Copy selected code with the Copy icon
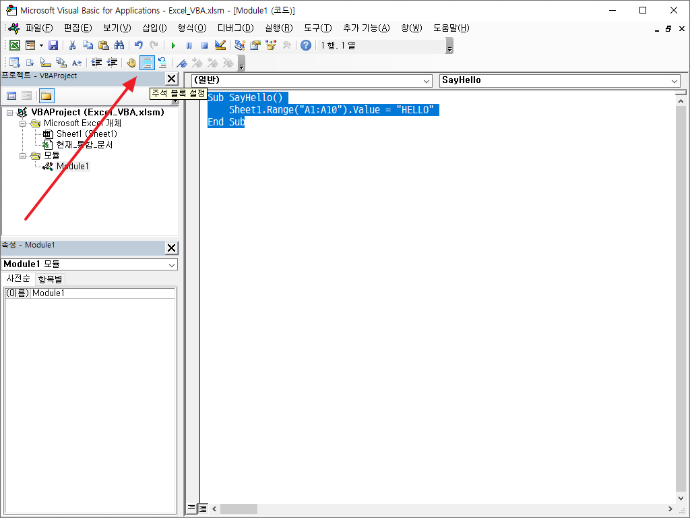The width and height of the screenshot is (690, 518). tap(88, 45)
